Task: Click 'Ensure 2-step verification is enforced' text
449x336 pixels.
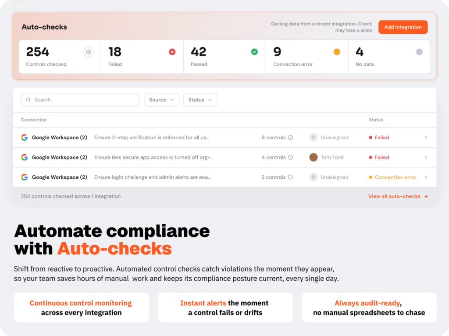Action: [x=152, y=138]
